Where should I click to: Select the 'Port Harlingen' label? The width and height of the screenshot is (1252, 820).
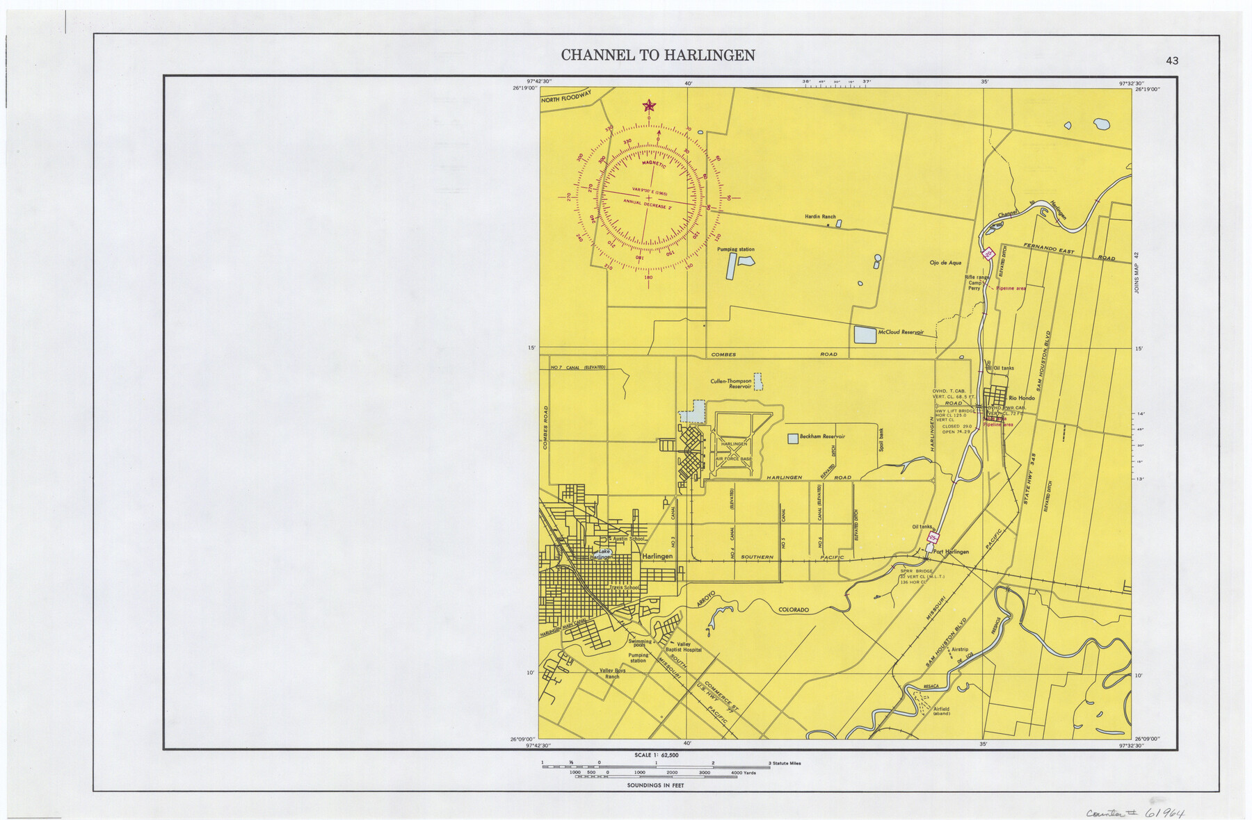[x=951, y=552]
